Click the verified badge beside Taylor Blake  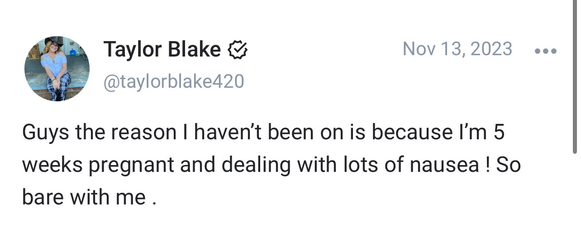click(x=238, y=50)
